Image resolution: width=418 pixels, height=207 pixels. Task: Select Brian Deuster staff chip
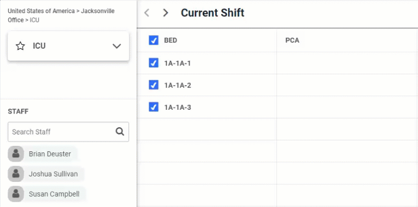(x=43, y=153)
